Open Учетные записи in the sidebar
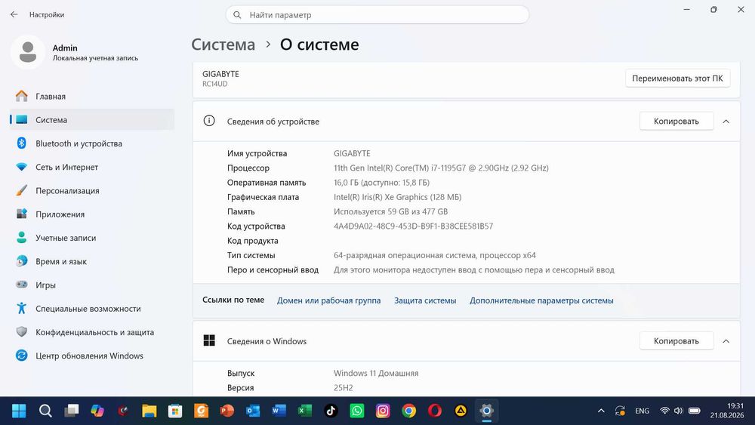This screenshot has height=425, width=755. coord(92,237)
